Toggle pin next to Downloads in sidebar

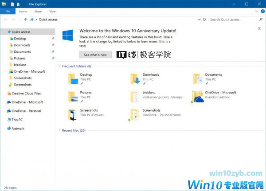53,45
